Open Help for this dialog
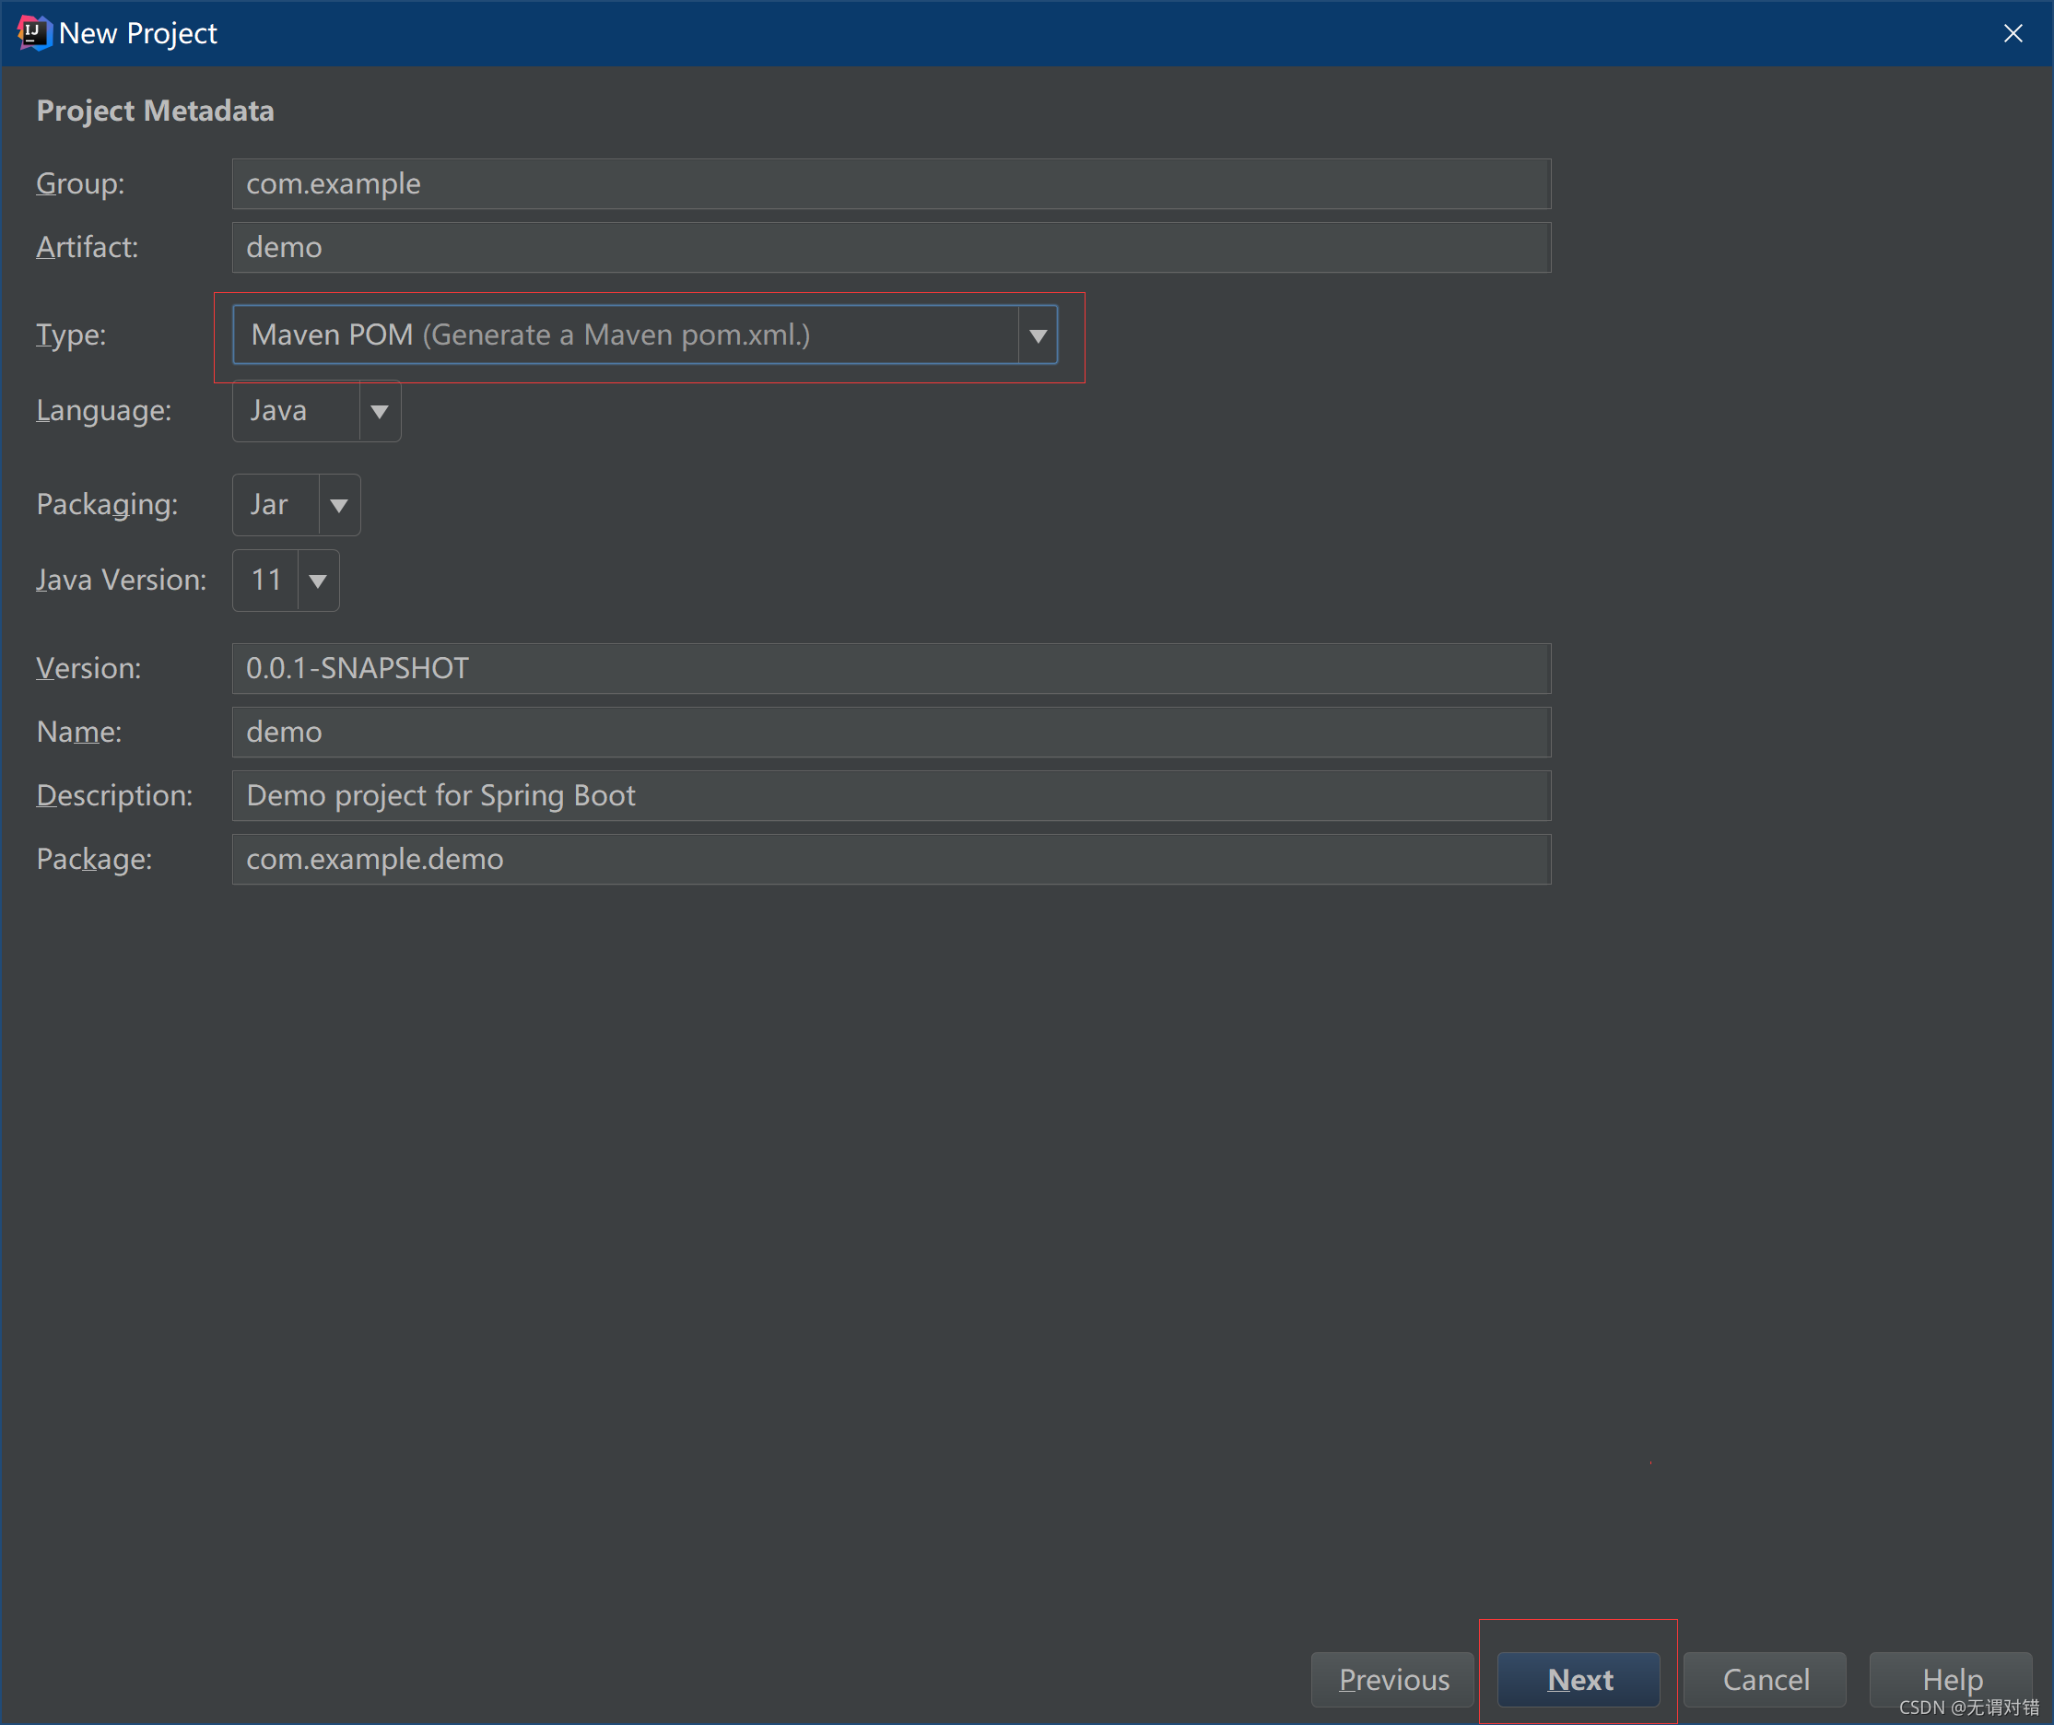 tap(1952, 1679)
